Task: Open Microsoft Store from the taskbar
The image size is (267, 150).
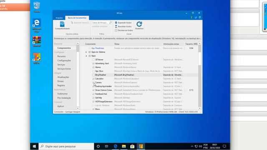Action: click(x=132, y=146)
